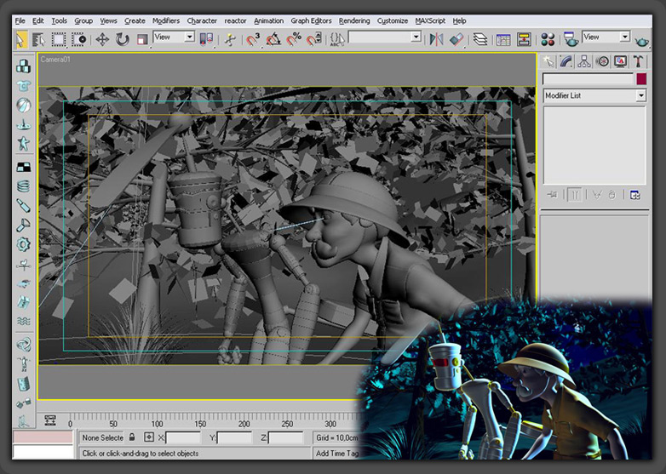666x474 pixels.
Task: Click the object color swatch
Action: [x=640, y=79]
